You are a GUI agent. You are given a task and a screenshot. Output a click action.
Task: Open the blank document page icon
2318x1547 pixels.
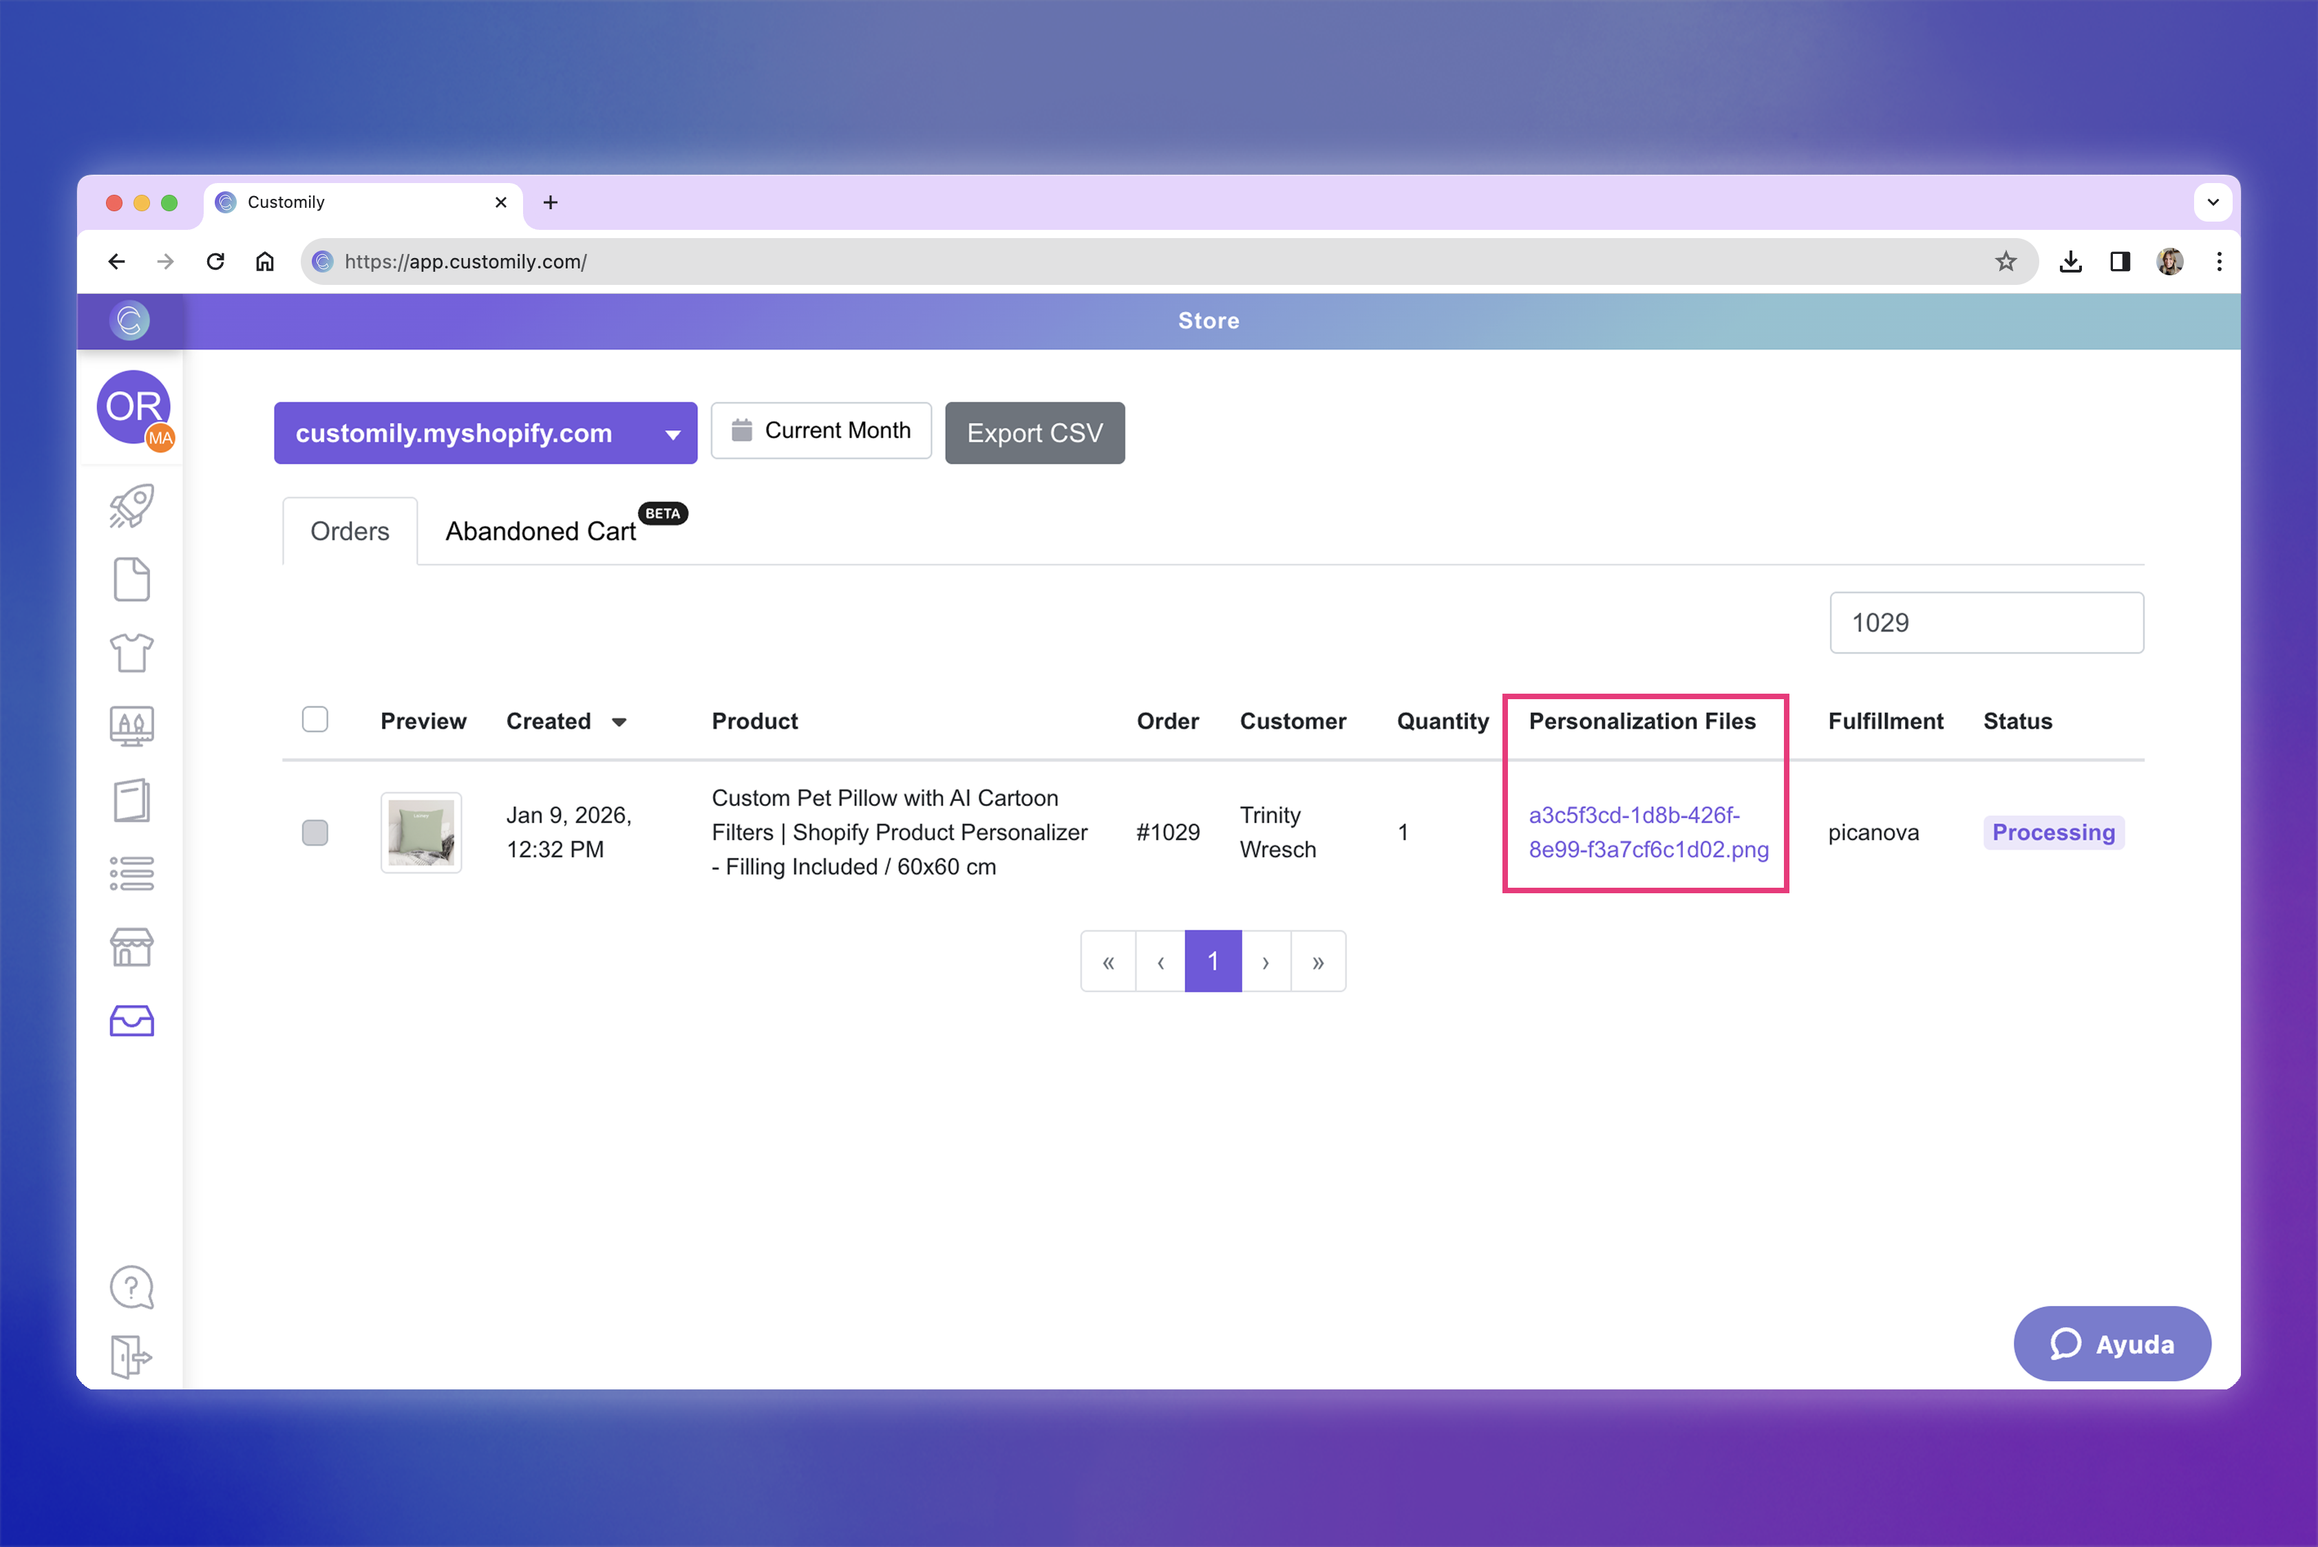(x=131, y=579)
